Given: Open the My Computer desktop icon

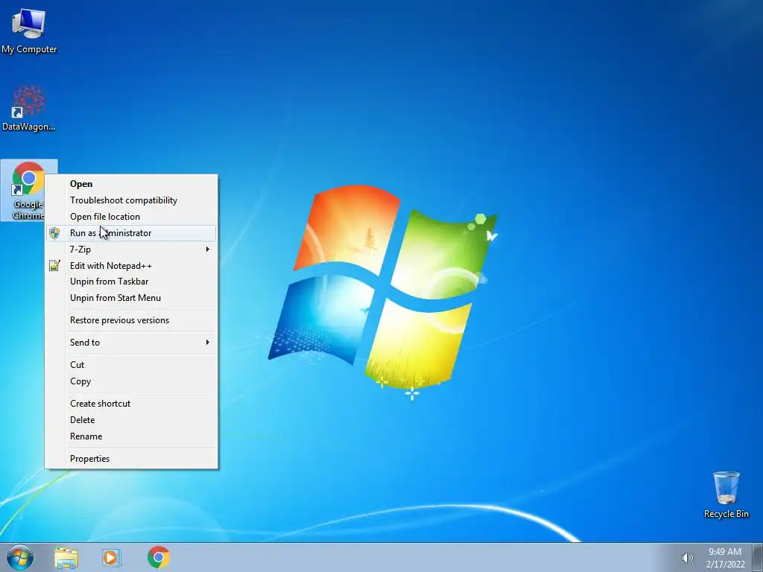Looking at the screenshot, I should [x=29, y=30].
